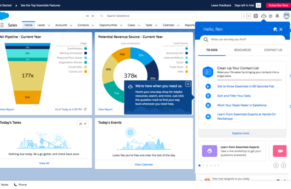This screenshot has width=291, height=189.
Task: Click the filter icon beside Sort and Filter Your Data
Action: click(208, 96)
